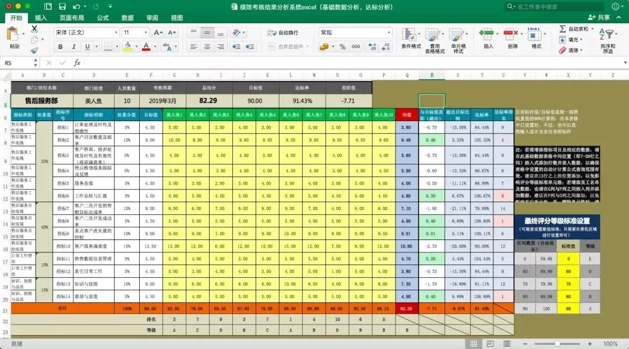Increase font size with larger A

click(158, 33)
